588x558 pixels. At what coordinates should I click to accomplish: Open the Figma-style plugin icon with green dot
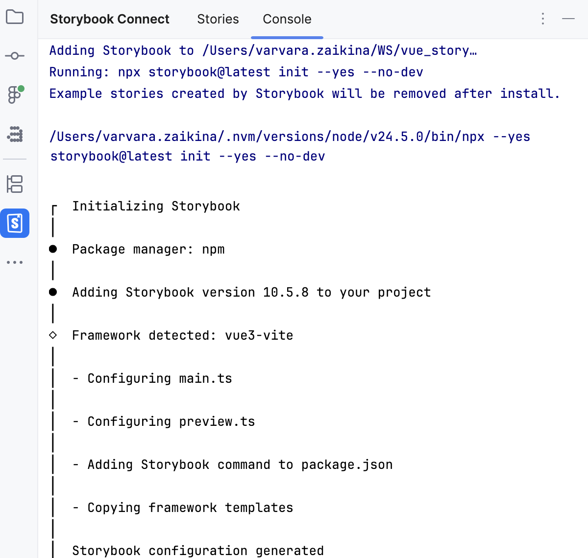point(15,94)
